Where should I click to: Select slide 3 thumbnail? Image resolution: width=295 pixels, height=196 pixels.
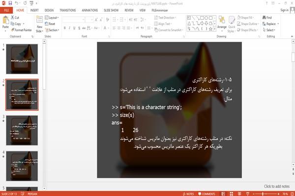pyautogui.click(x=22, y=130)
